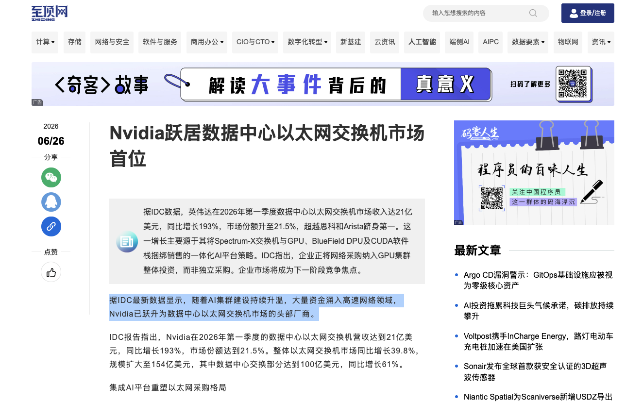Open Niantic Spatial Scaniverse article link

(538, 397)
